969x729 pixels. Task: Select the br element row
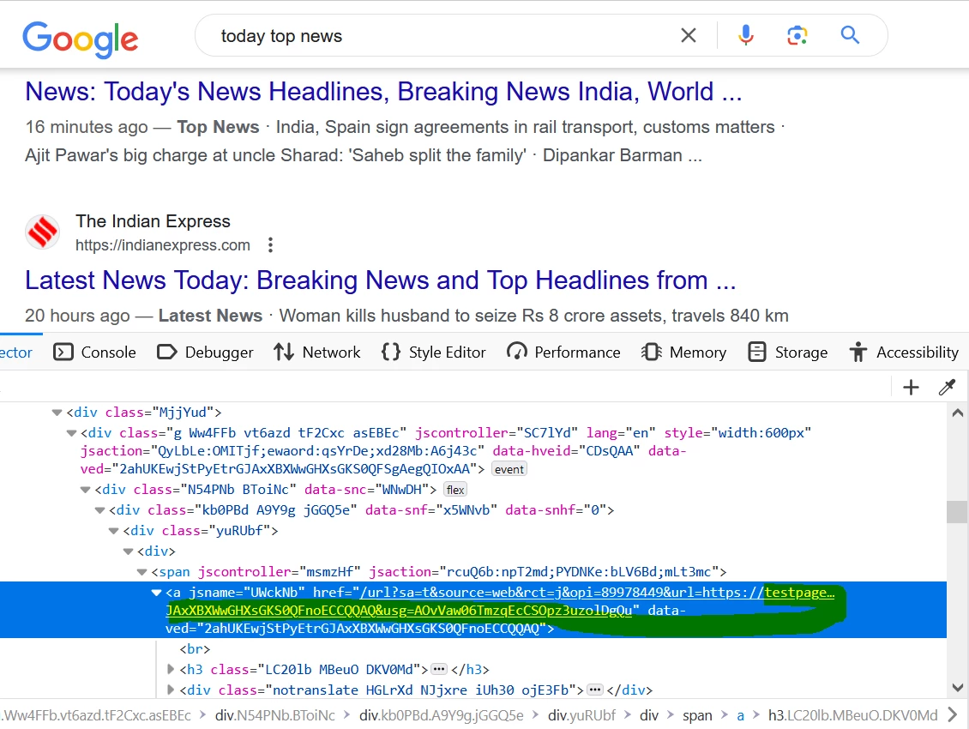(195, 649)
